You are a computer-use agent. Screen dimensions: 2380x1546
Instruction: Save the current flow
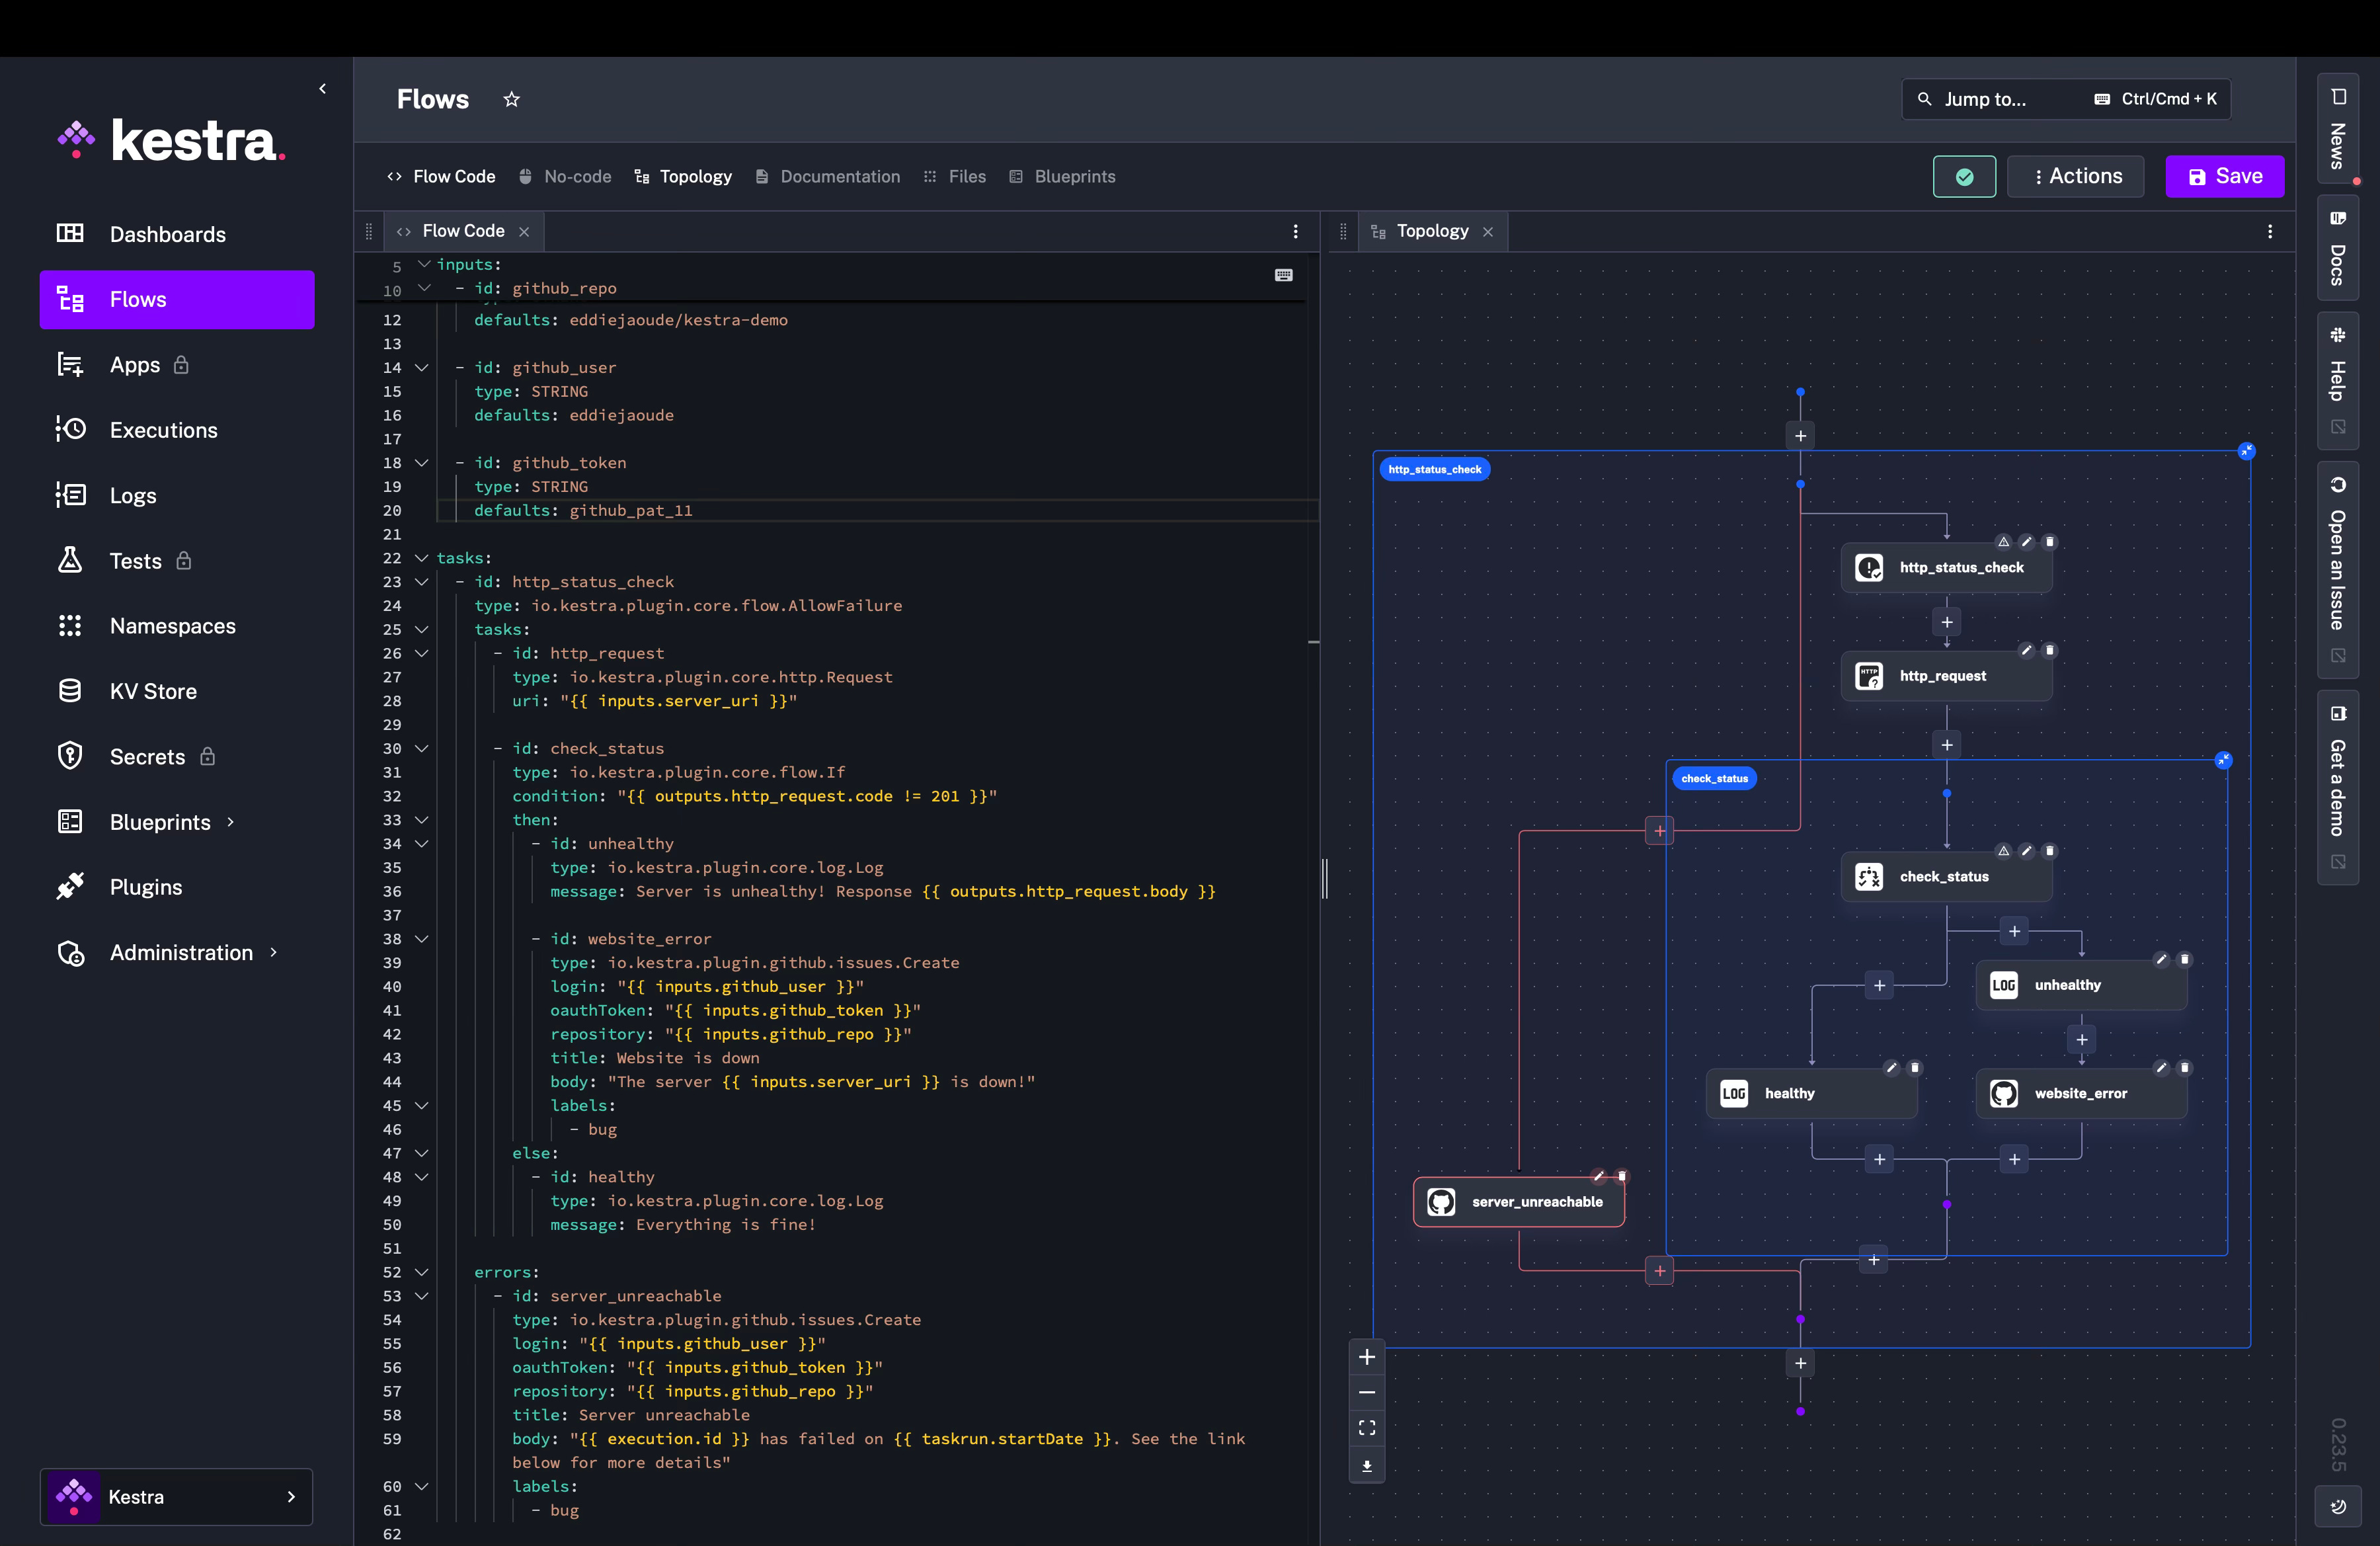point(2224,177)
